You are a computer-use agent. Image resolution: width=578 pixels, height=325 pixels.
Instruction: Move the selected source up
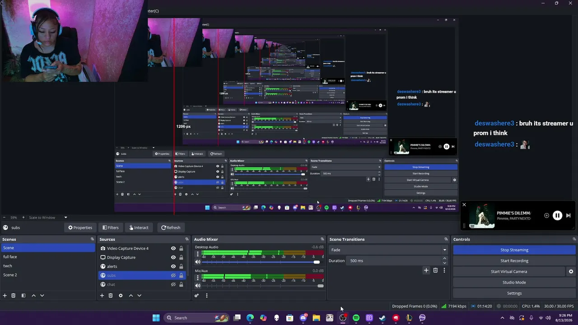[x=131, y=296]
